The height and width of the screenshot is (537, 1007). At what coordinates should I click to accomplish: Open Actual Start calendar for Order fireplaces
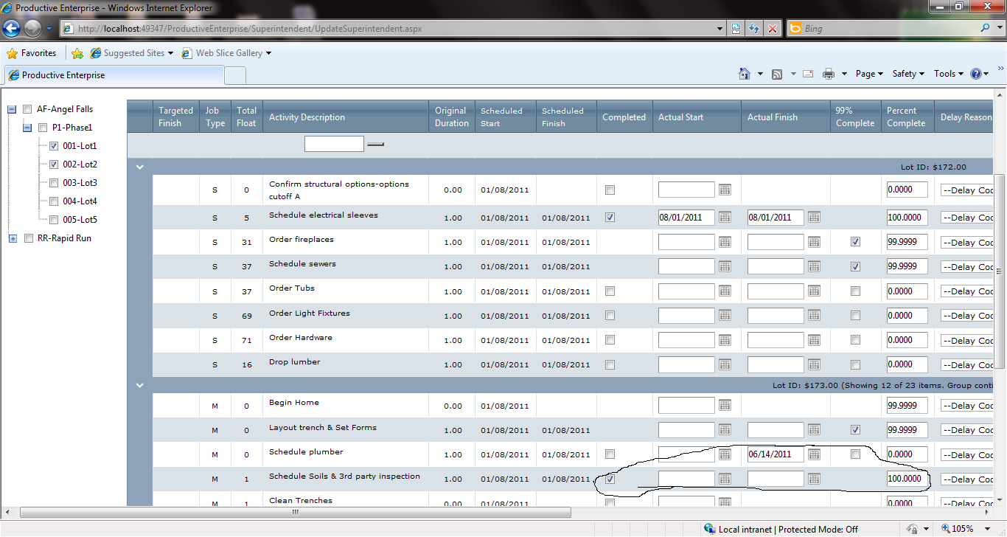[725, 242]
